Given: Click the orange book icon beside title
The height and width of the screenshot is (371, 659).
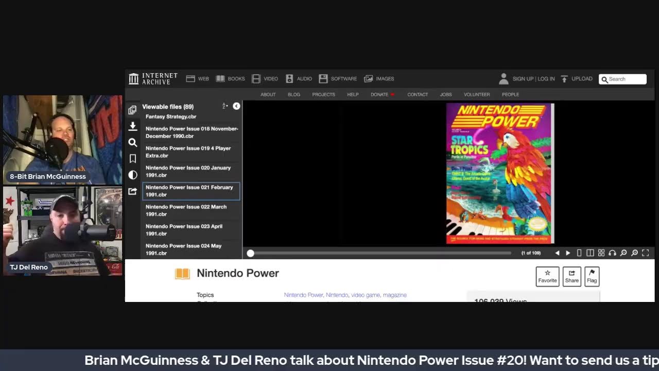Looking at the screenshot, I should tap(182, 274).
